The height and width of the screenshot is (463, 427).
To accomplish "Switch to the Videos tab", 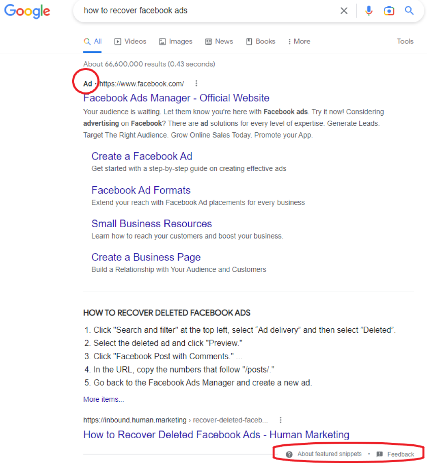I will tap(130, 41).
